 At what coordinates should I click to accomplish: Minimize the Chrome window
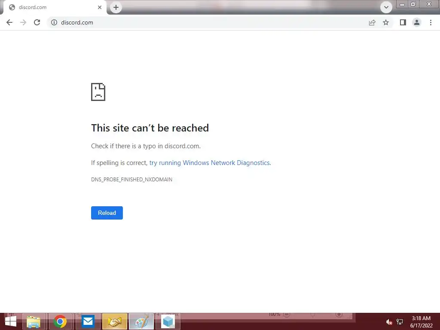(402, 4)
